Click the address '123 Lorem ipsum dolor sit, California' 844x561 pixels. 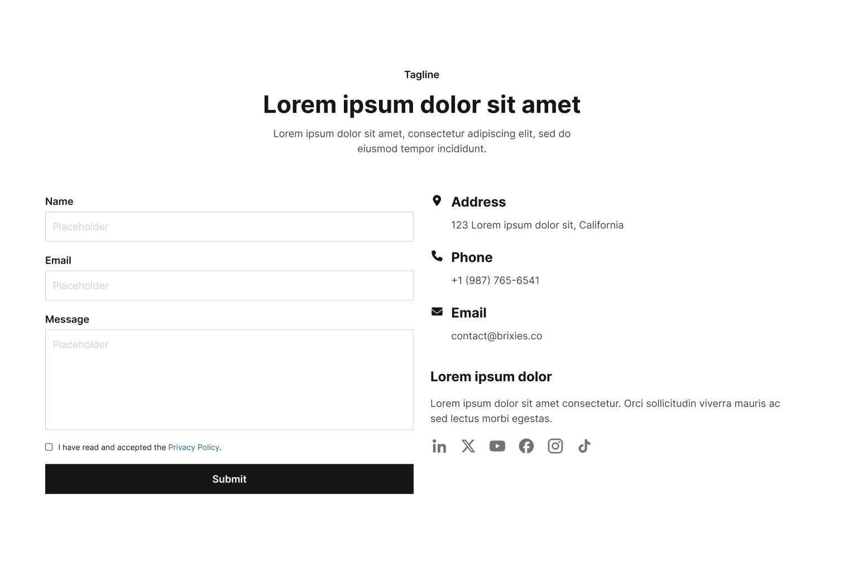coord(538,225)
